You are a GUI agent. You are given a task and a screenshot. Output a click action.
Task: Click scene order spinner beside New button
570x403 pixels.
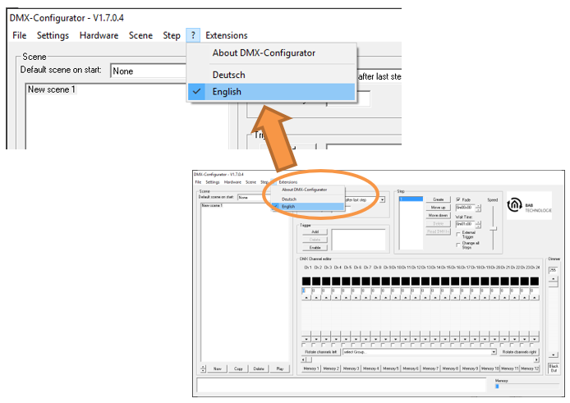pos(203,369)
